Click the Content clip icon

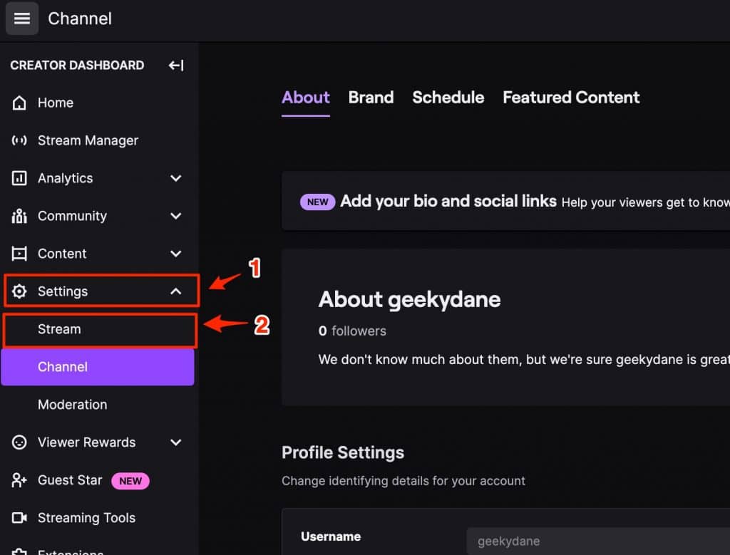click(19, 254)
